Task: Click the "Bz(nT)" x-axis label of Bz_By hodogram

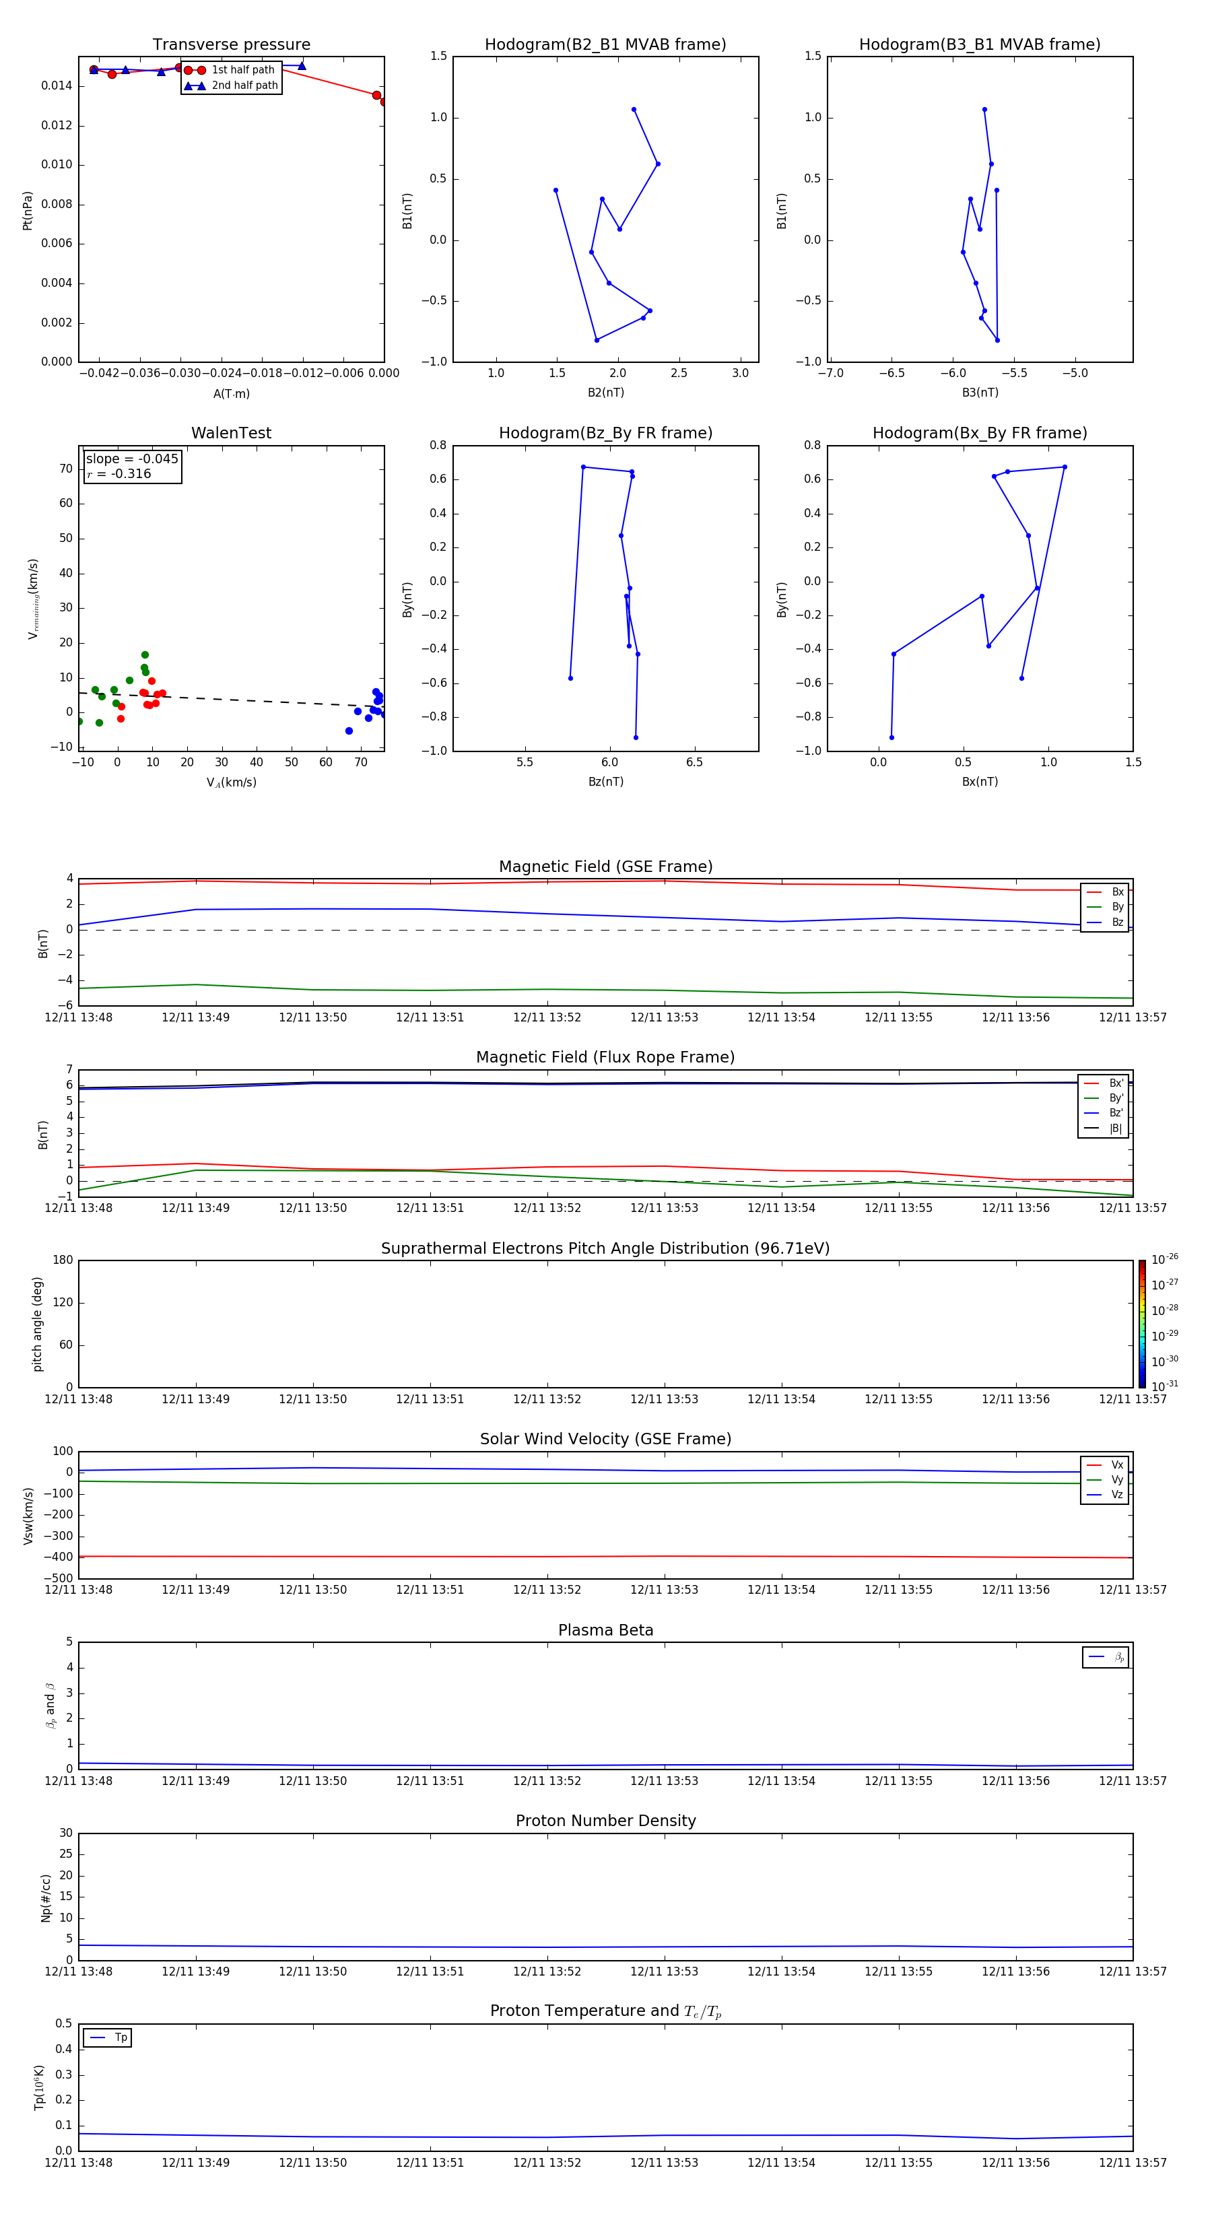Action: 605,782
